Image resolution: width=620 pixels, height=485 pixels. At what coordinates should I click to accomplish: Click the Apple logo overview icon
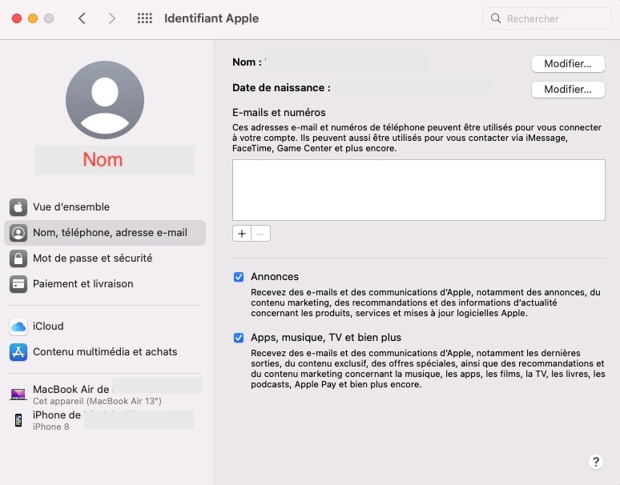(18, 207)
